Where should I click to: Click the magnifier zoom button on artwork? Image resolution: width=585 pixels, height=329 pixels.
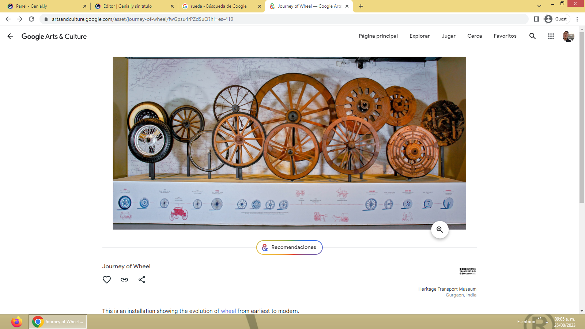pos(439,230)
